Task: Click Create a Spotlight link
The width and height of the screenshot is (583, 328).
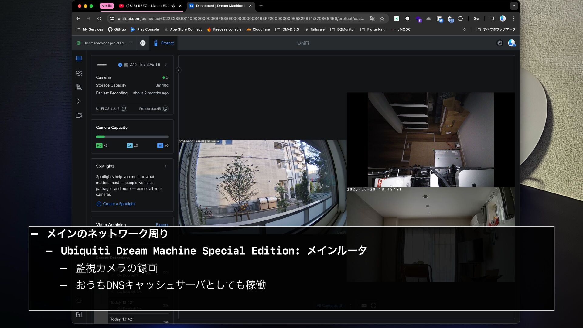Action: tap(115, 204)
